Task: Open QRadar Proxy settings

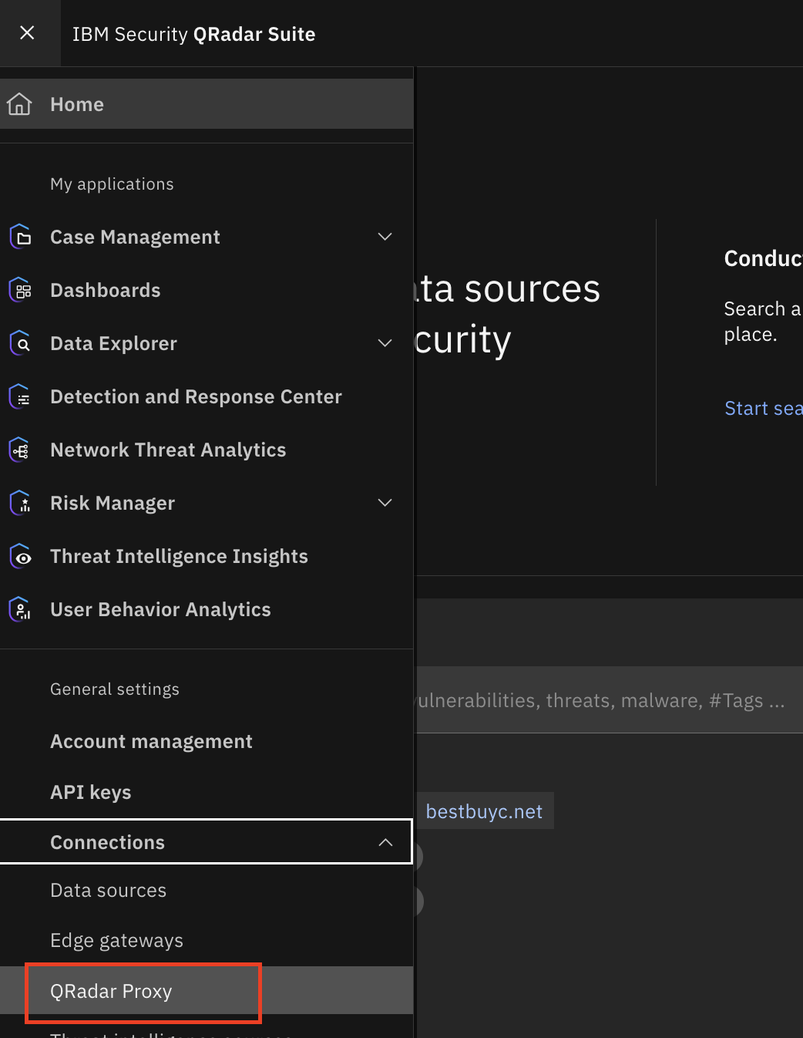Action: pyautogui.click(x=111, y=992)
